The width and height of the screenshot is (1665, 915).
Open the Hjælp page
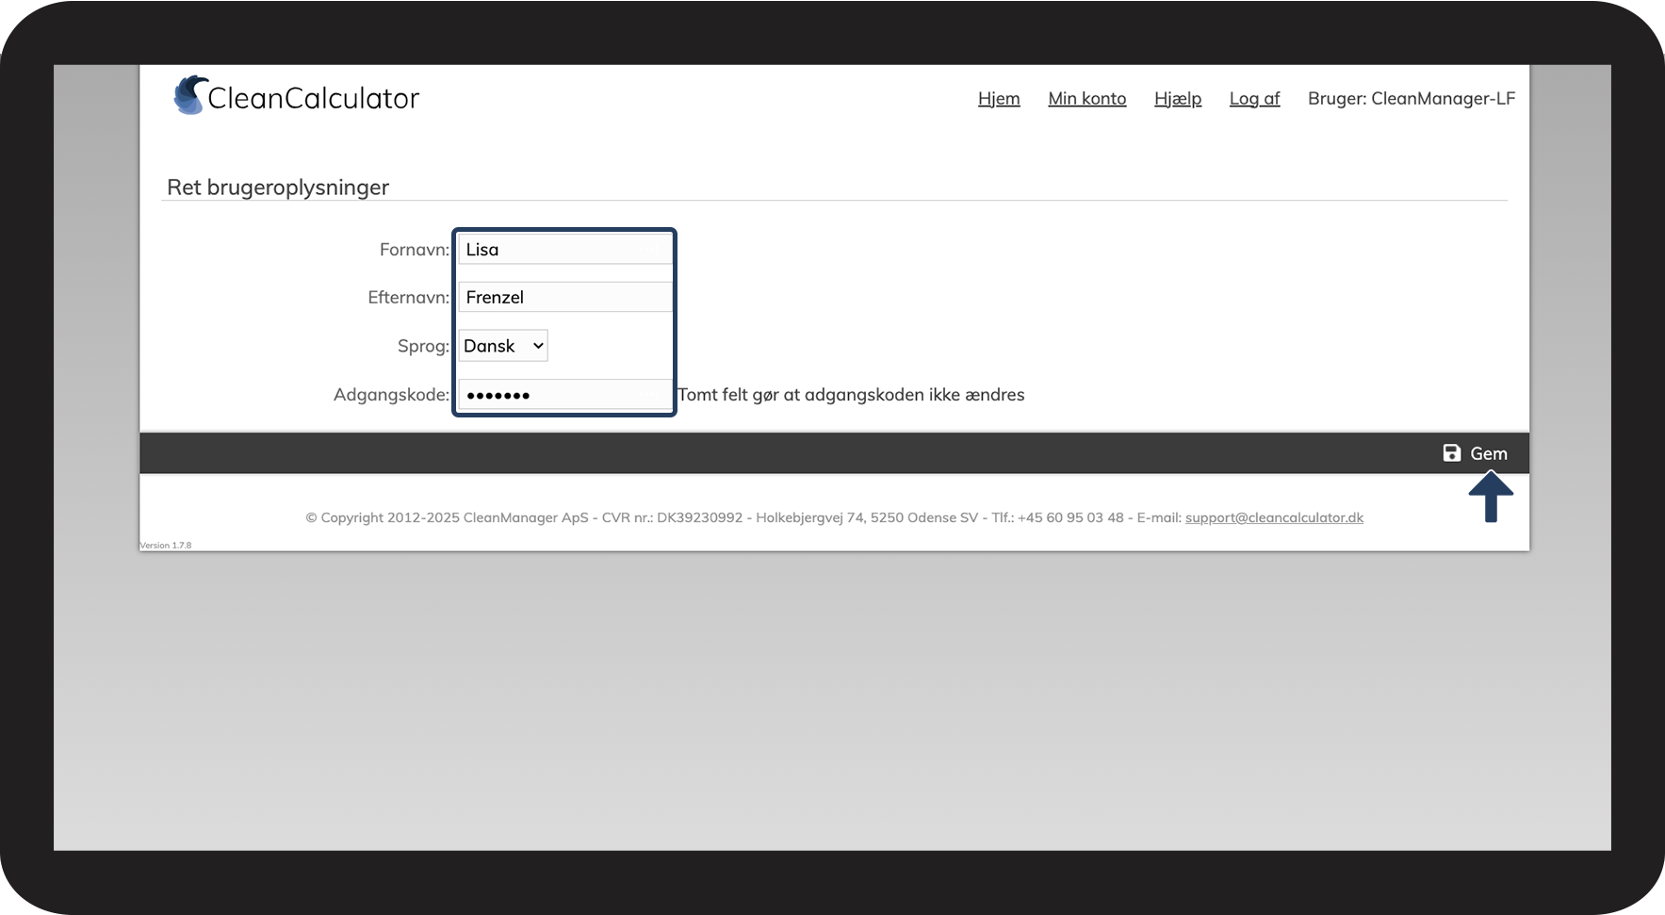click(x=1177, y=99)
